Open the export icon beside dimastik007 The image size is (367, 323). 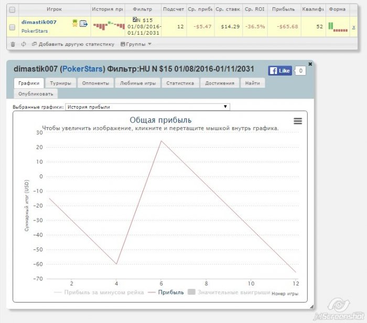pyautogui.click(x=83, y=24)
